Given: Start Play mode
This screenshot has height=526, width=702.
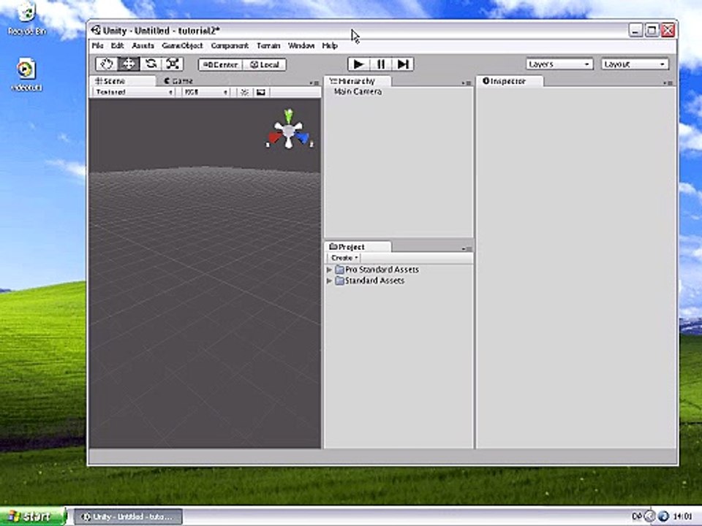Looking at the screenshot, I should point(358,64).
